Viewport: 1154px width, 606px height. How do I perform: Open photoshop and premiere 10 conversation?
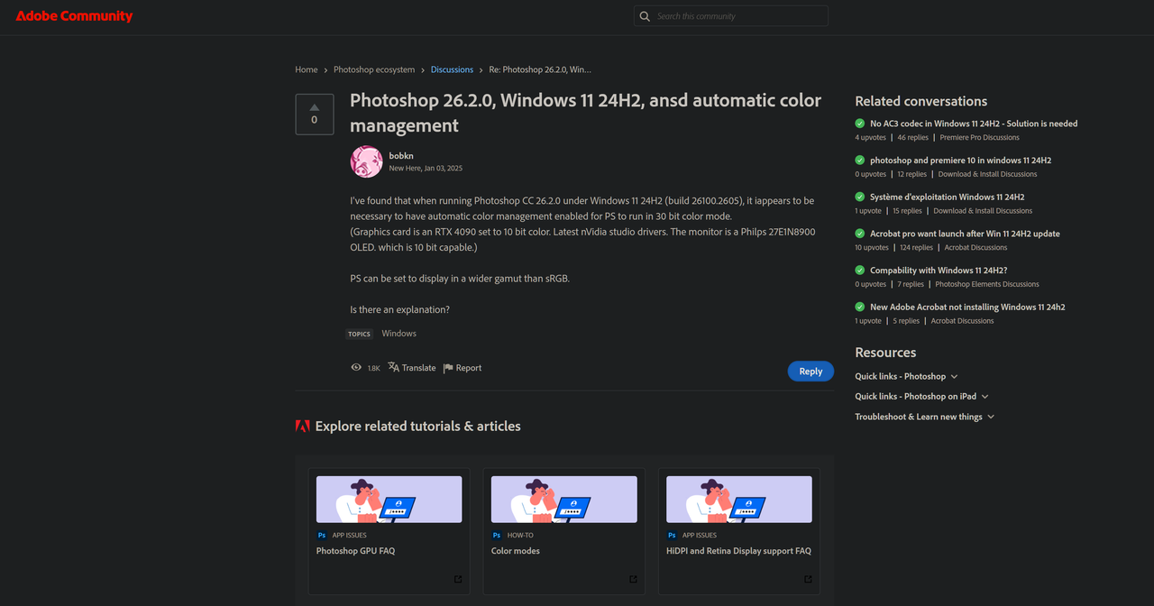(960, 161)
